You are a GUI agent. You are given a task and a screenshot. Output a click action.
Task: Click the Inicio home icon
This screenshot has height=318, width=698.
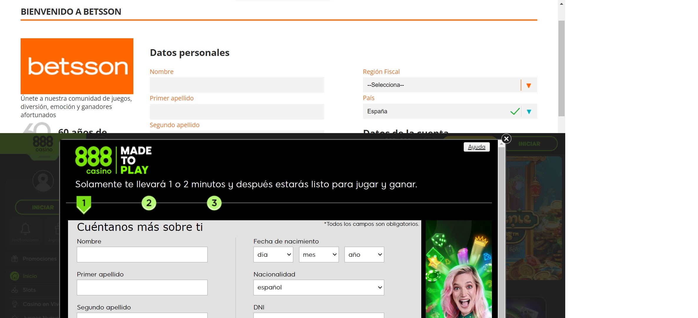click(x=15, y=276)
